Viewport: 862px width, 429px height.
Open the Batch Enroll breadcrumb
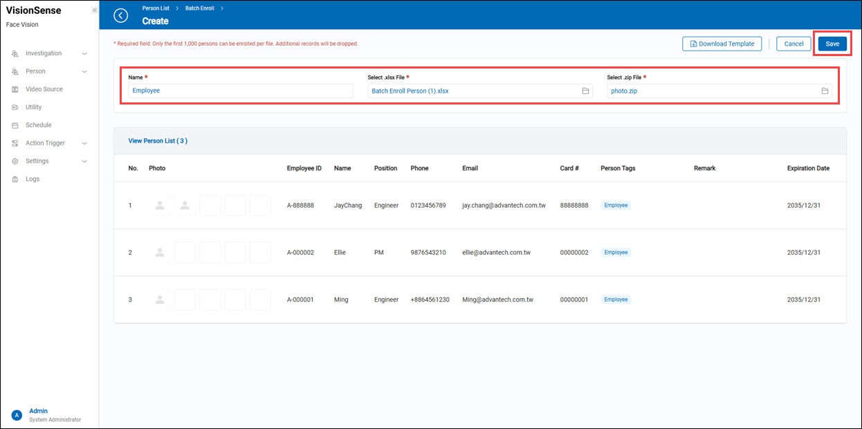pyautogui.click(x=199, y=8)
